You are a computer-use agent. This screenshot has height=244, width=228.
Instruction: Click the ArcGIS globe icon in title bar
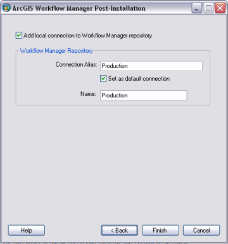click(x=6, y=8)
